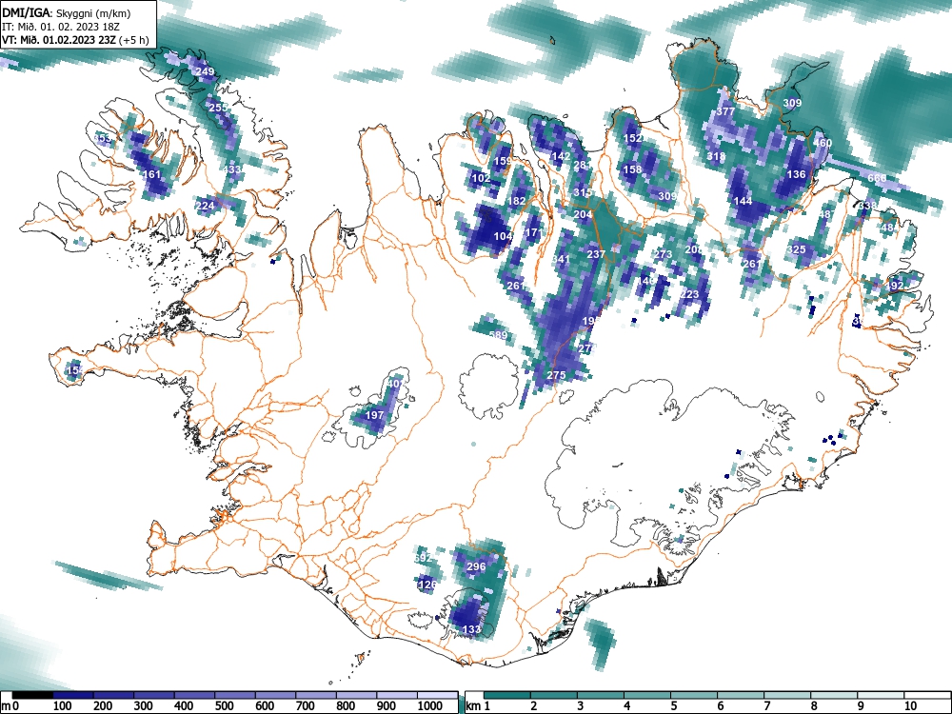
Task: Select visibility value 224 on the map
Action: [x=206, y=206]
